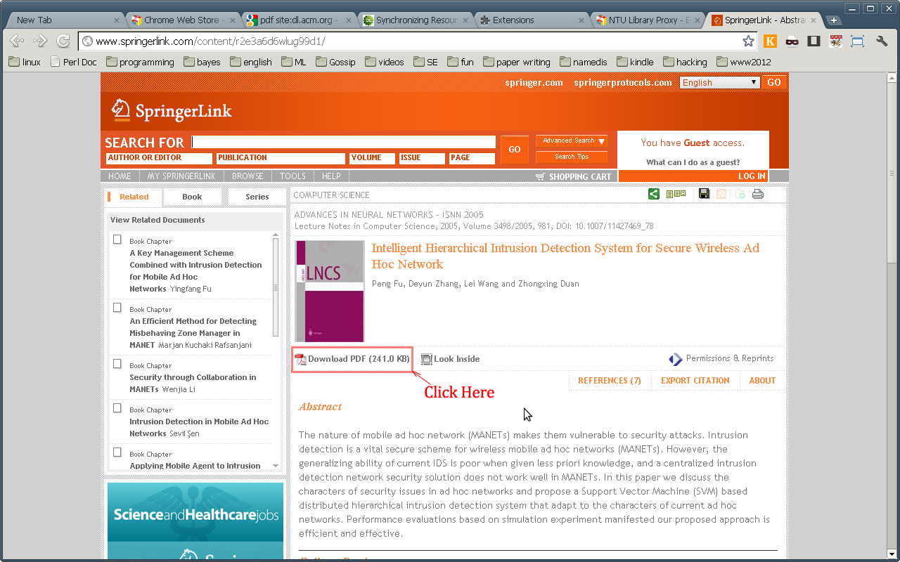Image resolution: width=900 pixels, height=562 pixels.
Task: Open the REFERENCES (7) tab
Action: coord(610,381)
